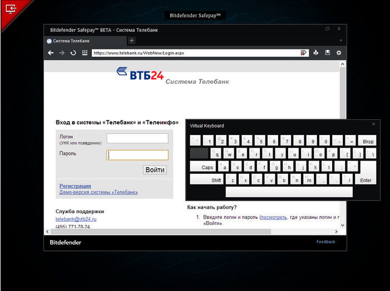
Task: Click the red switch-to-desktop corner icon
Action: point(11,9)
